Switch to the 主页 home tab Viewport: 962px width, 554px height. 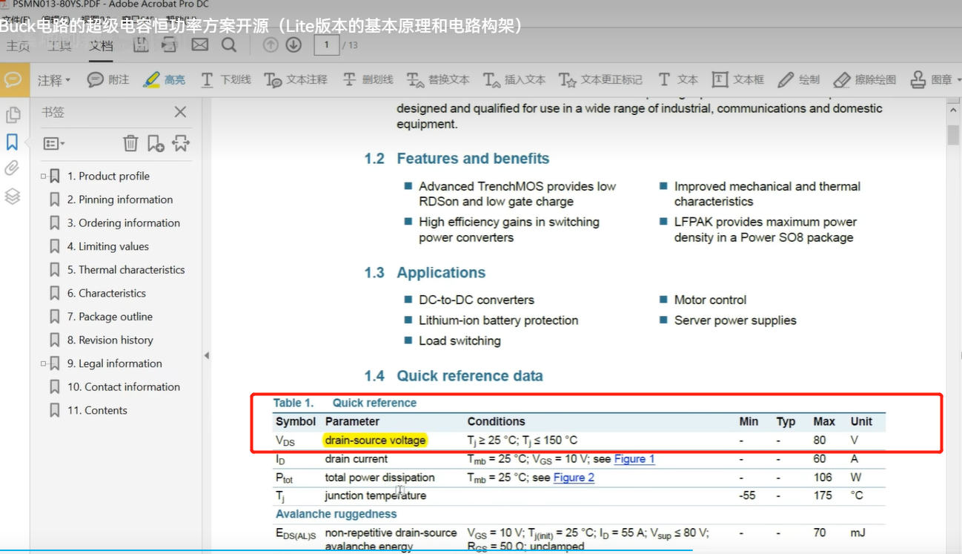click(18, 46)
